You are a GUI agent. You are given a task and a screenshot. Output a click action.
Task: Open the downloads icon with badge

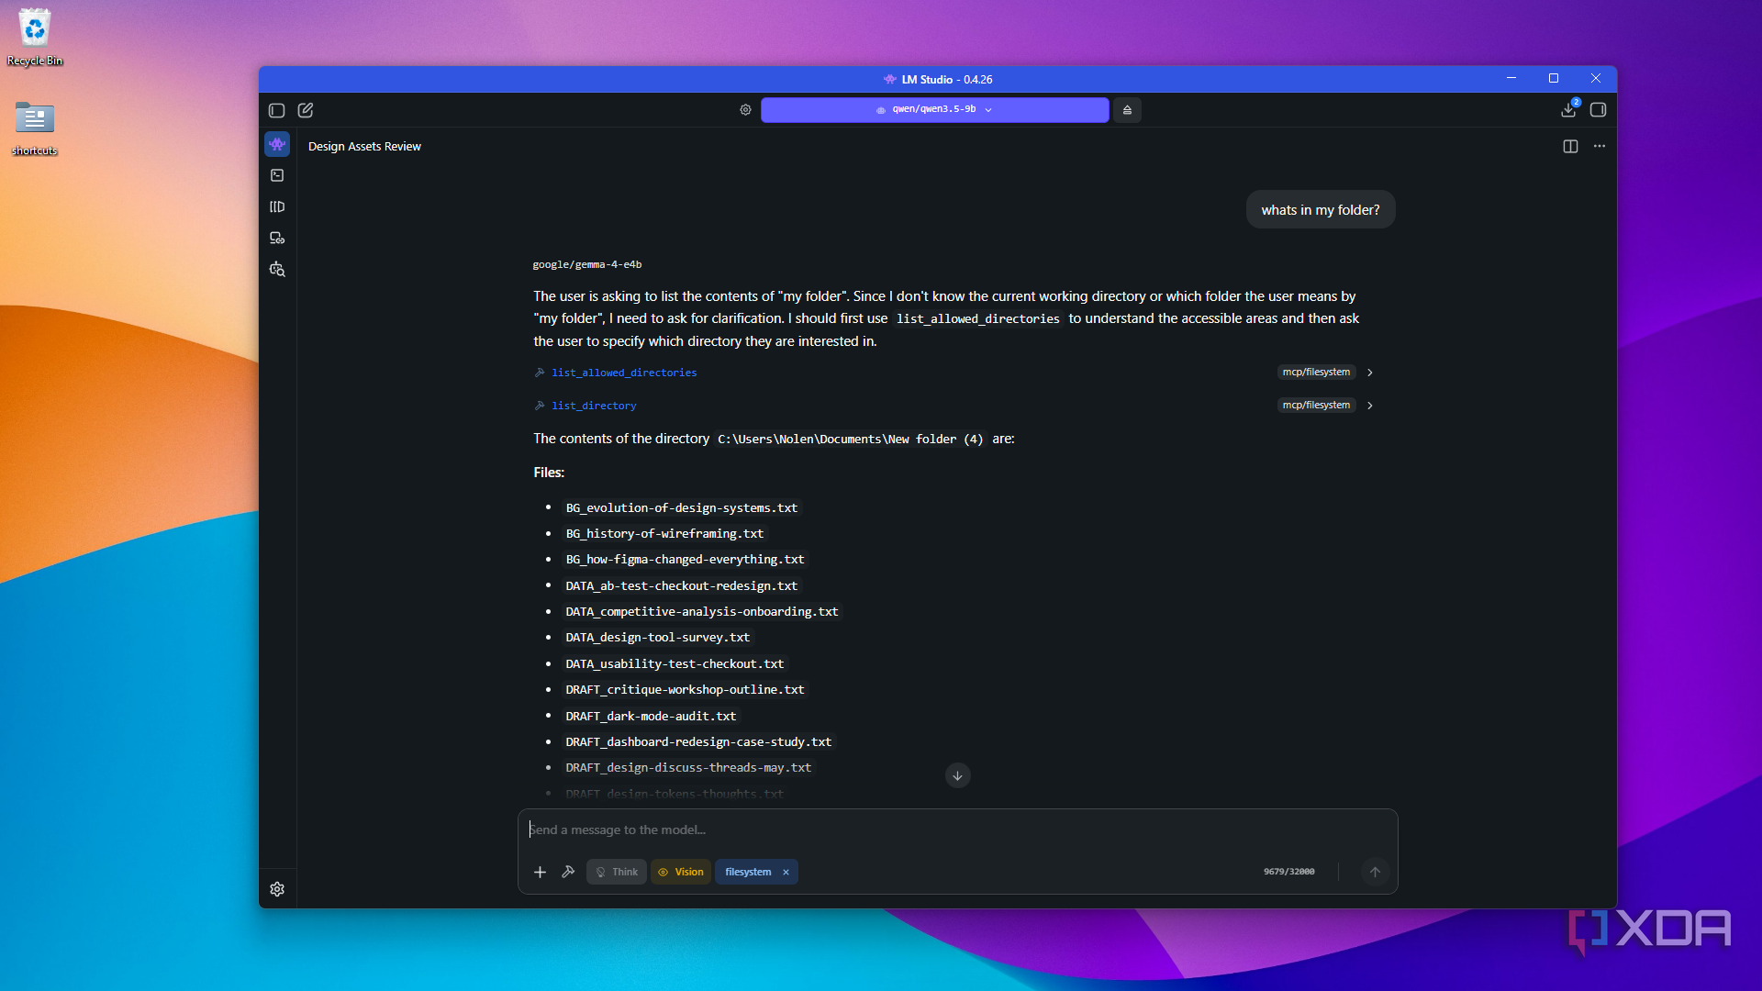(1568, 109)
